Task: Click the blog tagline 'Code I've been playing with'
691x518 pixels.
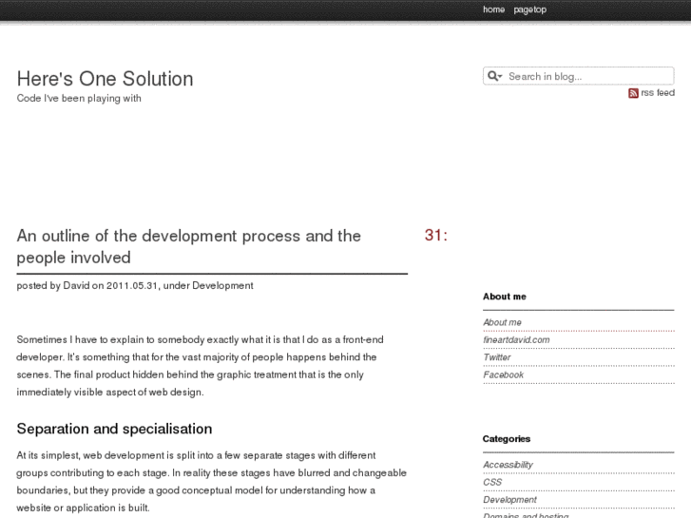Action: (79, 98)
